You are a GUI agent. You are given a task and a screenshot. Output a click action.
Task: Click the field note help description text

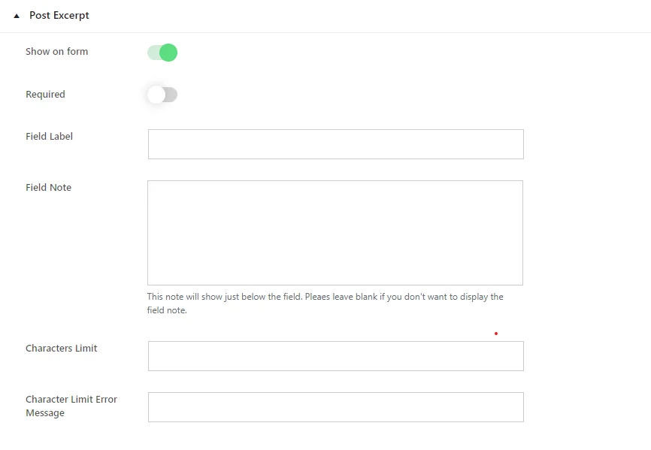[x=325, y=304]
